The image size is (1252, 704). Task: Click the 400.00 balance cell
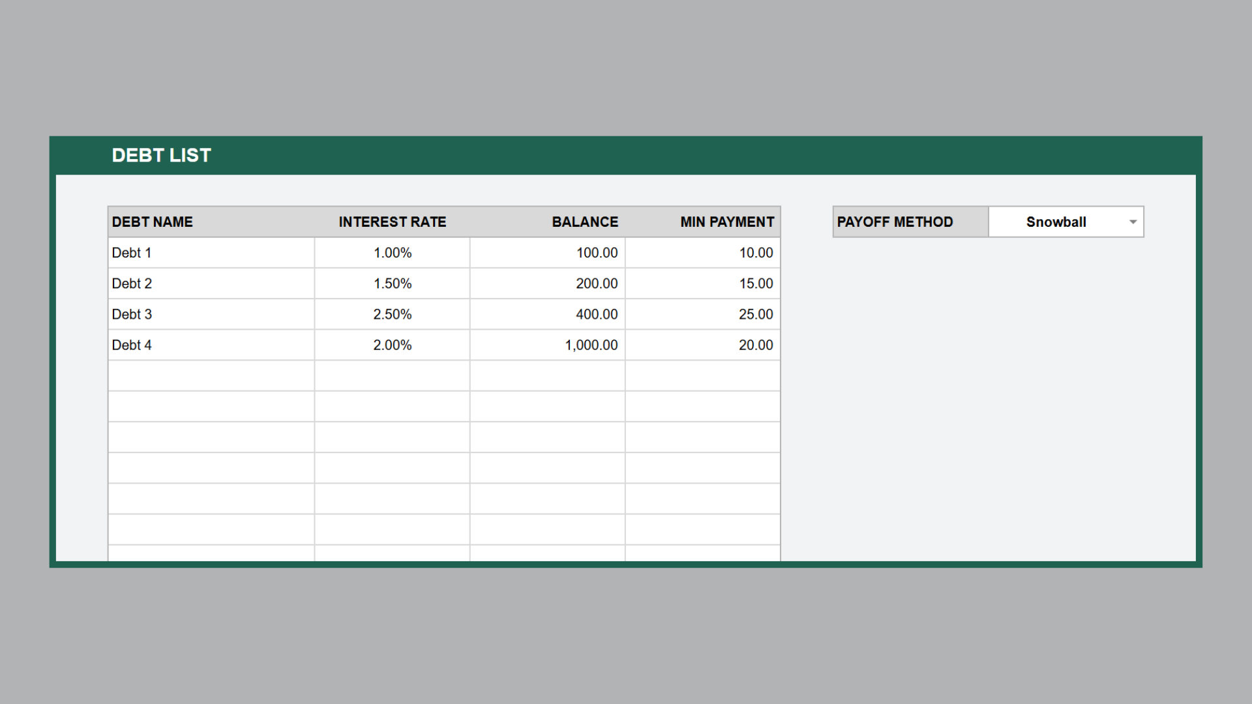[547, 314]
